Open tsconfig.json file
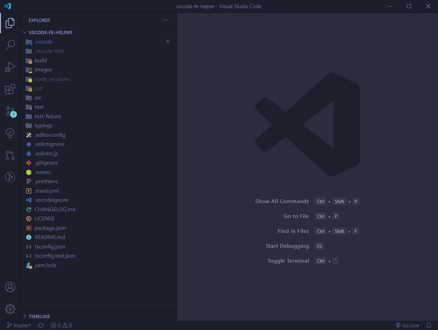438x330 pixels. (98, 247)
